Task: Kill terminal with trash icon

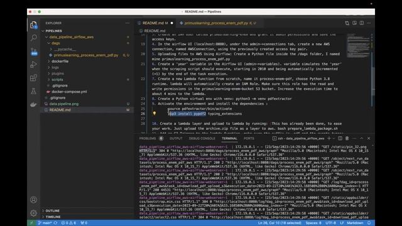Action: click(x=347, y=138)
